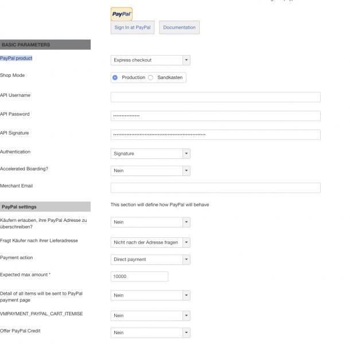Click the PayPal logo icon

pos(121,14)
